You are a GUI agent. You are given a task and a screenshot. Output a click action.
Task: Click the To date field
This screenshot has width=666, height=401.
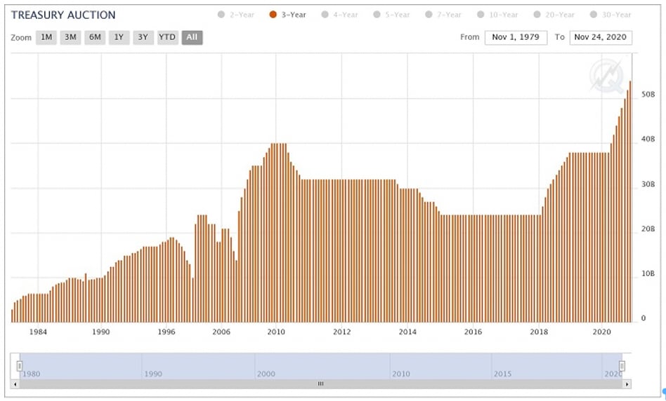point(601,37)
